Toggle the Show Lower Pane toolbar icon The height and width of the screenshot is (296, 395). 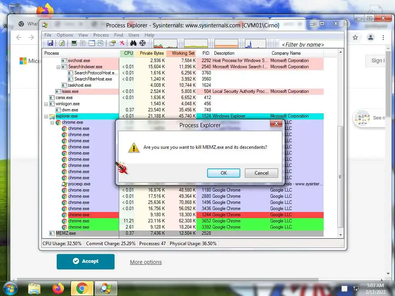point(92,43)
